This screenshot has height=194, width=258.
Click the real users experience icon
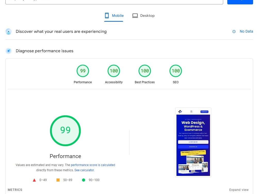pyautogui.click(x=9, y=32)
